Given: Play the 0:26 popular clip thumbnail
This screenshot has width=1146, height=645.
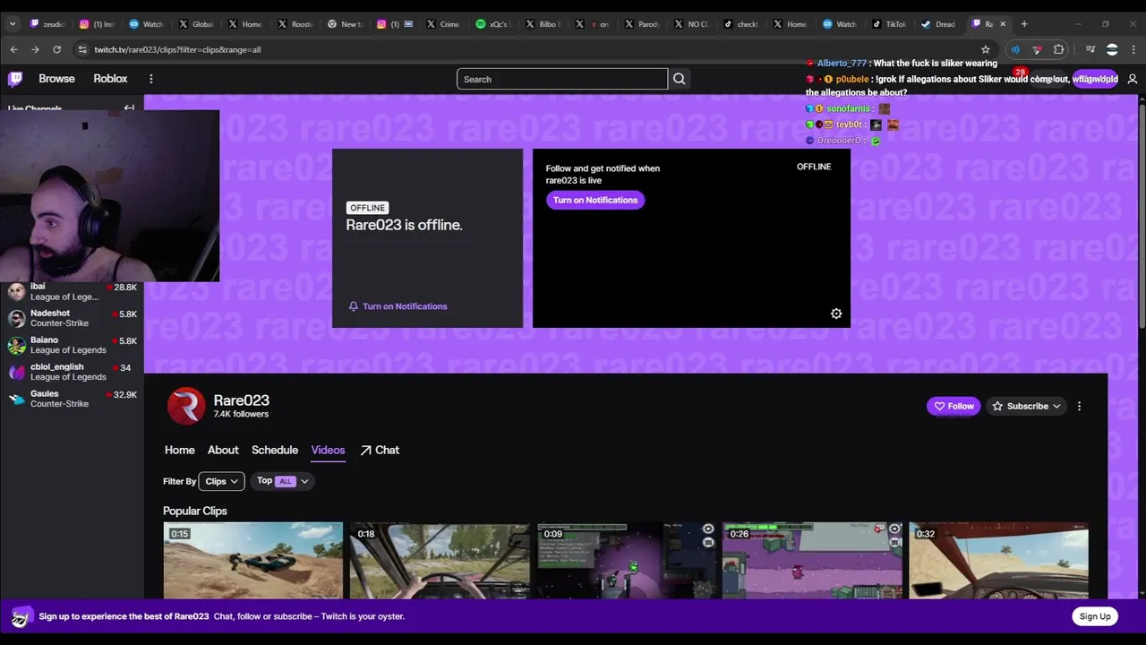Looking at the screenshot, I should pyautogui.click(x=812, y=561).
